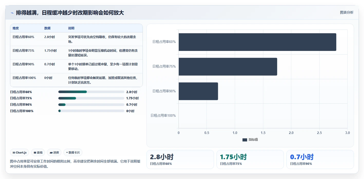Click the 3.0 tick on the chart x-axis

tap(347, 133)
